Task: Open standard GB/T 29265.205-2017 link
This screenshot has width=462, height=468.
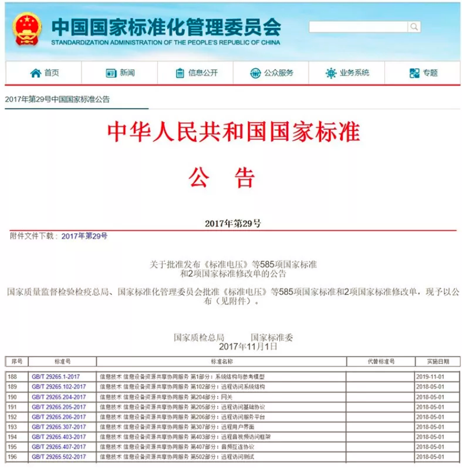Action: 59,407
